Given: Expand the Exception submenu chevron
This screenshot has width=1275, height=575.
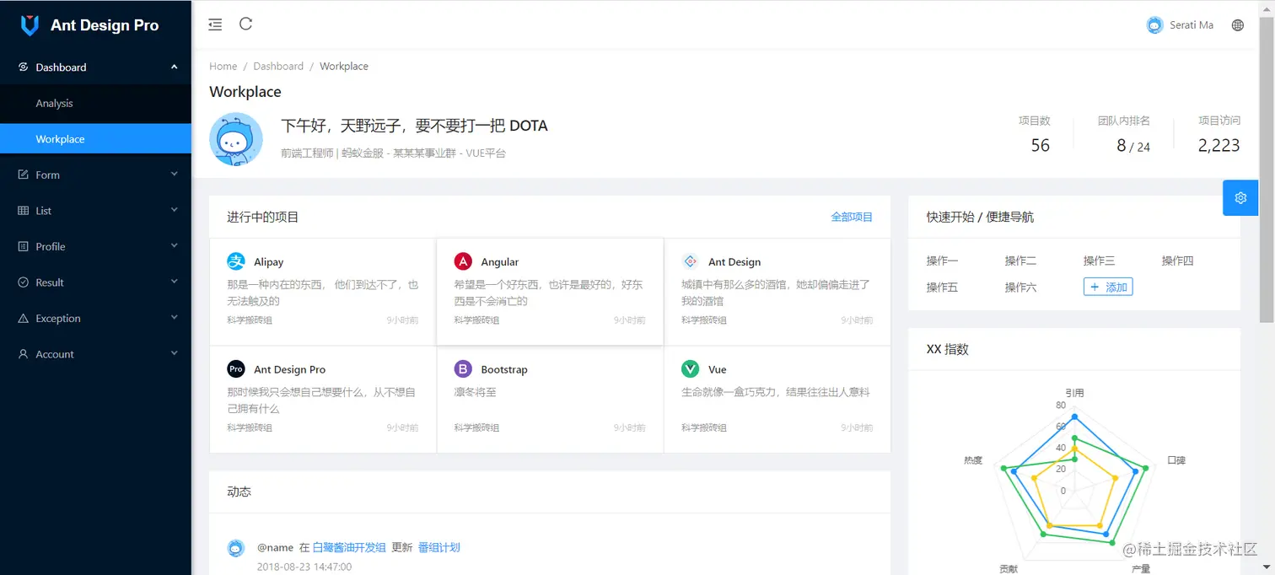Looking at the screenshot, I should pos(175,318).
